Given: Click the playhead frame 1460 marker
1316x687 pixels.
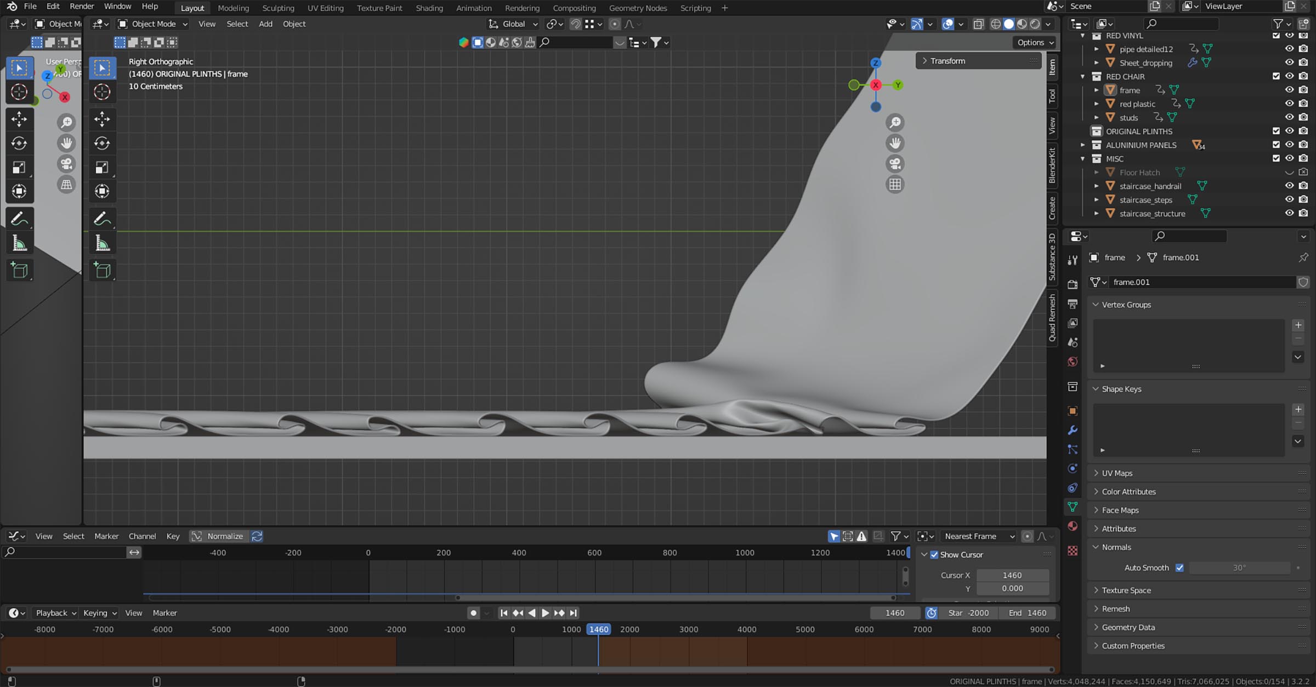Looking at the screenshot, I should pyautogui.click(x=598, y=629).
